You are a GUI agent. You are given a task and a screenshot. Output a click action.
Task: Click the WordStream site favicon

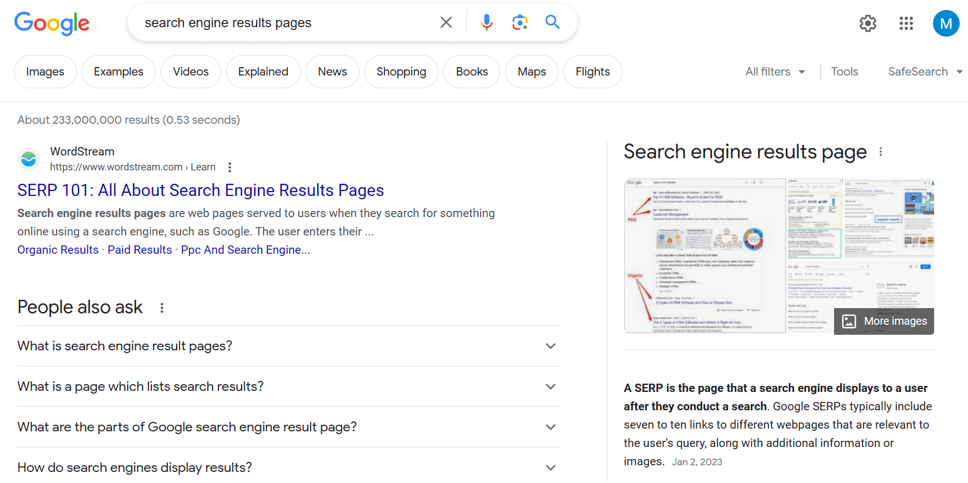point(28,159)
